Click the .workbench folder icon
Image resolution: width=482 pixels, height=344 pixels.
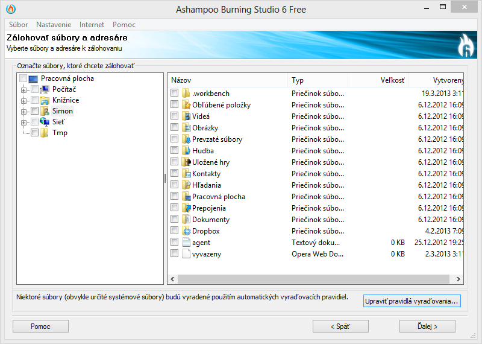pyautogui.click(x=186, y=93)
